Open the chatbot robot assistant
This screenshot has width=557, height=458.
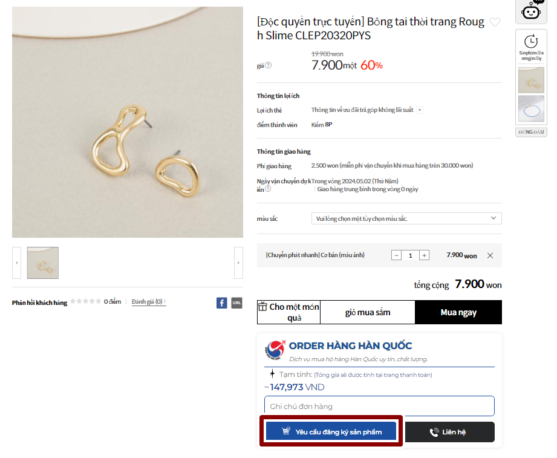[531, 10]
